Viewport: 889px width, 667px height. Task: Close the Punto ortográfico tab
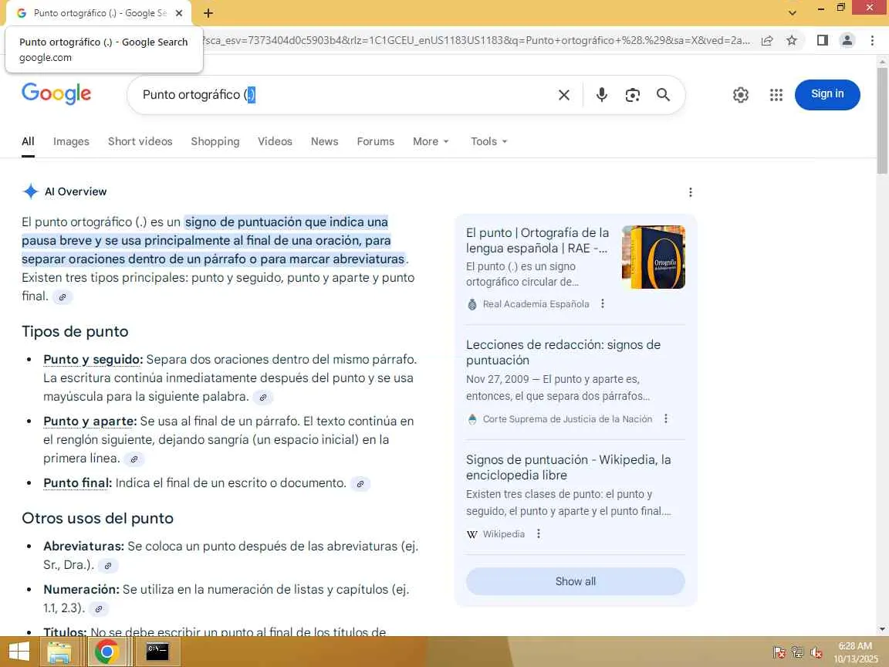(x=178, y=12)
